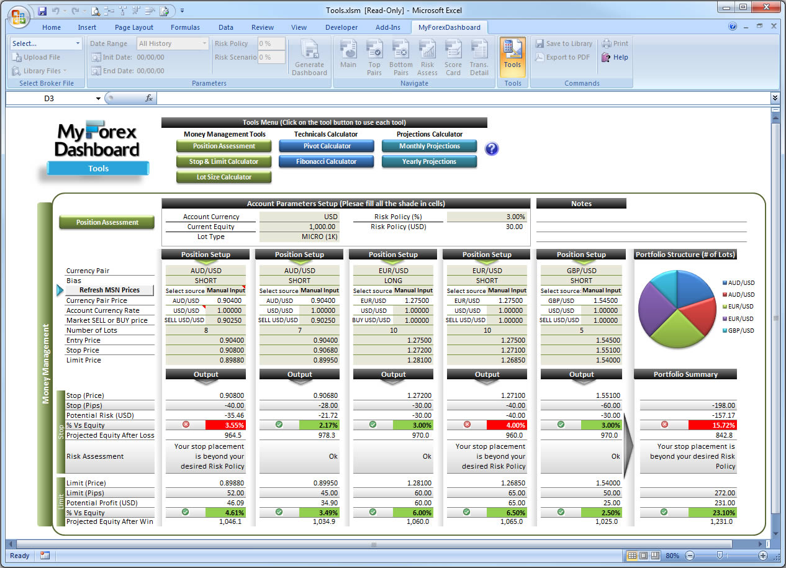The width and height of the screenshot is (786, 568).
Task: Open Score Card ribbon icon
Action: pyautogui.click(x=453, y=58)
